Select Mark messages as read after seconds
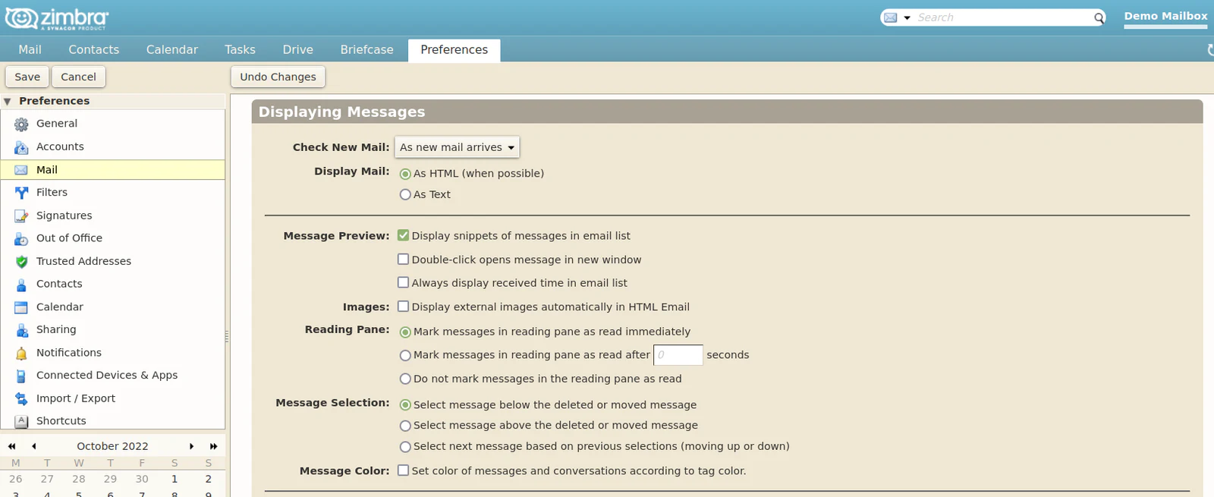 pyautogui.click(x=405, y=355)
